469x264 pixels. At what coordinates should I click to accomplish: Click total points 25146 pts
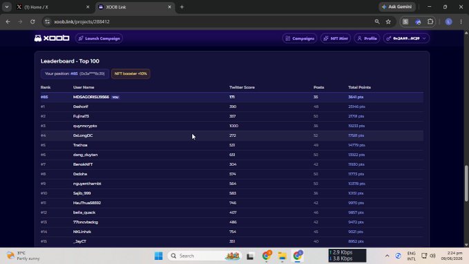click(x=356, y=106)
